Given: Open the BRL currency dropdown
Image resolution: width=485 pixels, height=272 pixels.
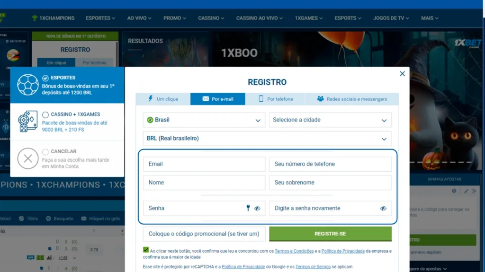Looking at the screenshot, I should (267, 139).
